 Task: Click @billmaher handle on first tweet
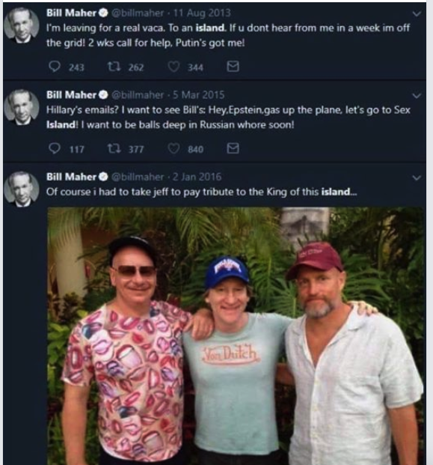coord(138,13)
